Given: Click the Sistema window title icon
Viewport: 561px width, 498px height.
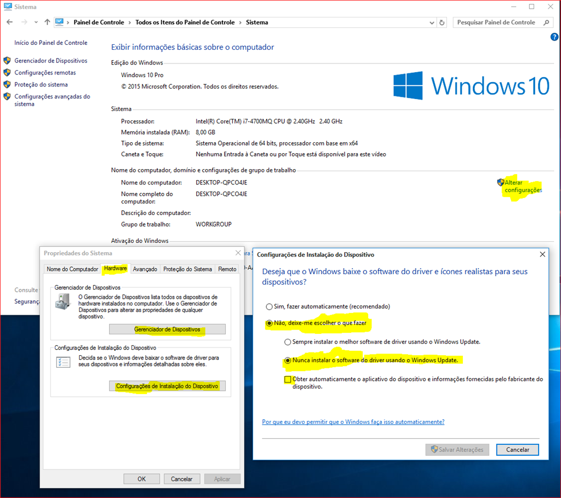Looking at the screenshot, I should click(8, 7).
